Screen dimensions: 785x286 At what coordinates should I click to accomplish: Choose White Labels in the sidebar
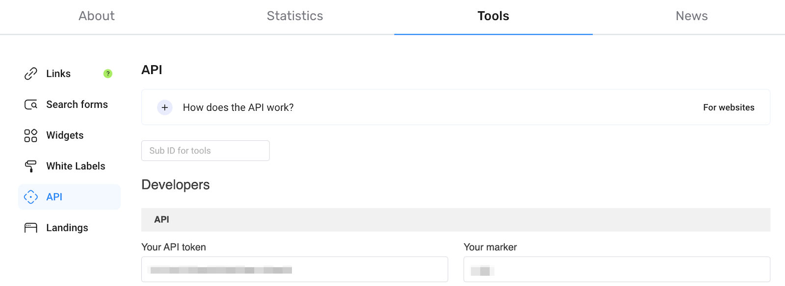tap(76, 166)
